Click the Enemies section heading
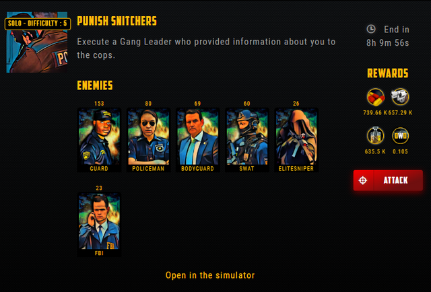 click(x=95, y=85)
